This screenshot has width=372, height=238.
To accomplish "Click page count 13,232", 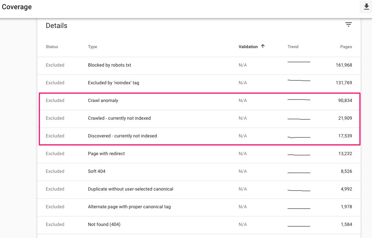I will (x=345, y=154).
